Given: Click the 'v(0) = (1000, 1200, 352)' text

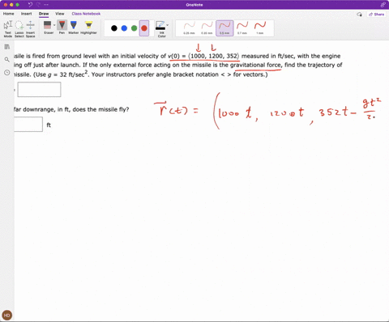Looking at the screenshot, I should click(203, 56).
